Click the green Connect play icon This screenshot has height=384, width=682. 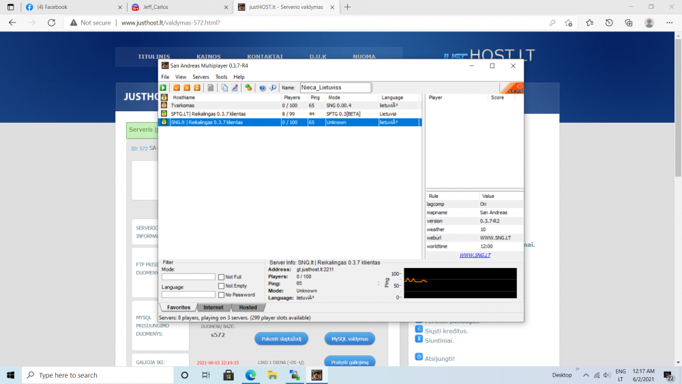pyautogui.click(x=163, y=87)
